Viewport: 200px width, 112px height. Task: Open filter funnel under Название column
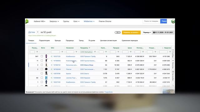click(x=76, y=52)
